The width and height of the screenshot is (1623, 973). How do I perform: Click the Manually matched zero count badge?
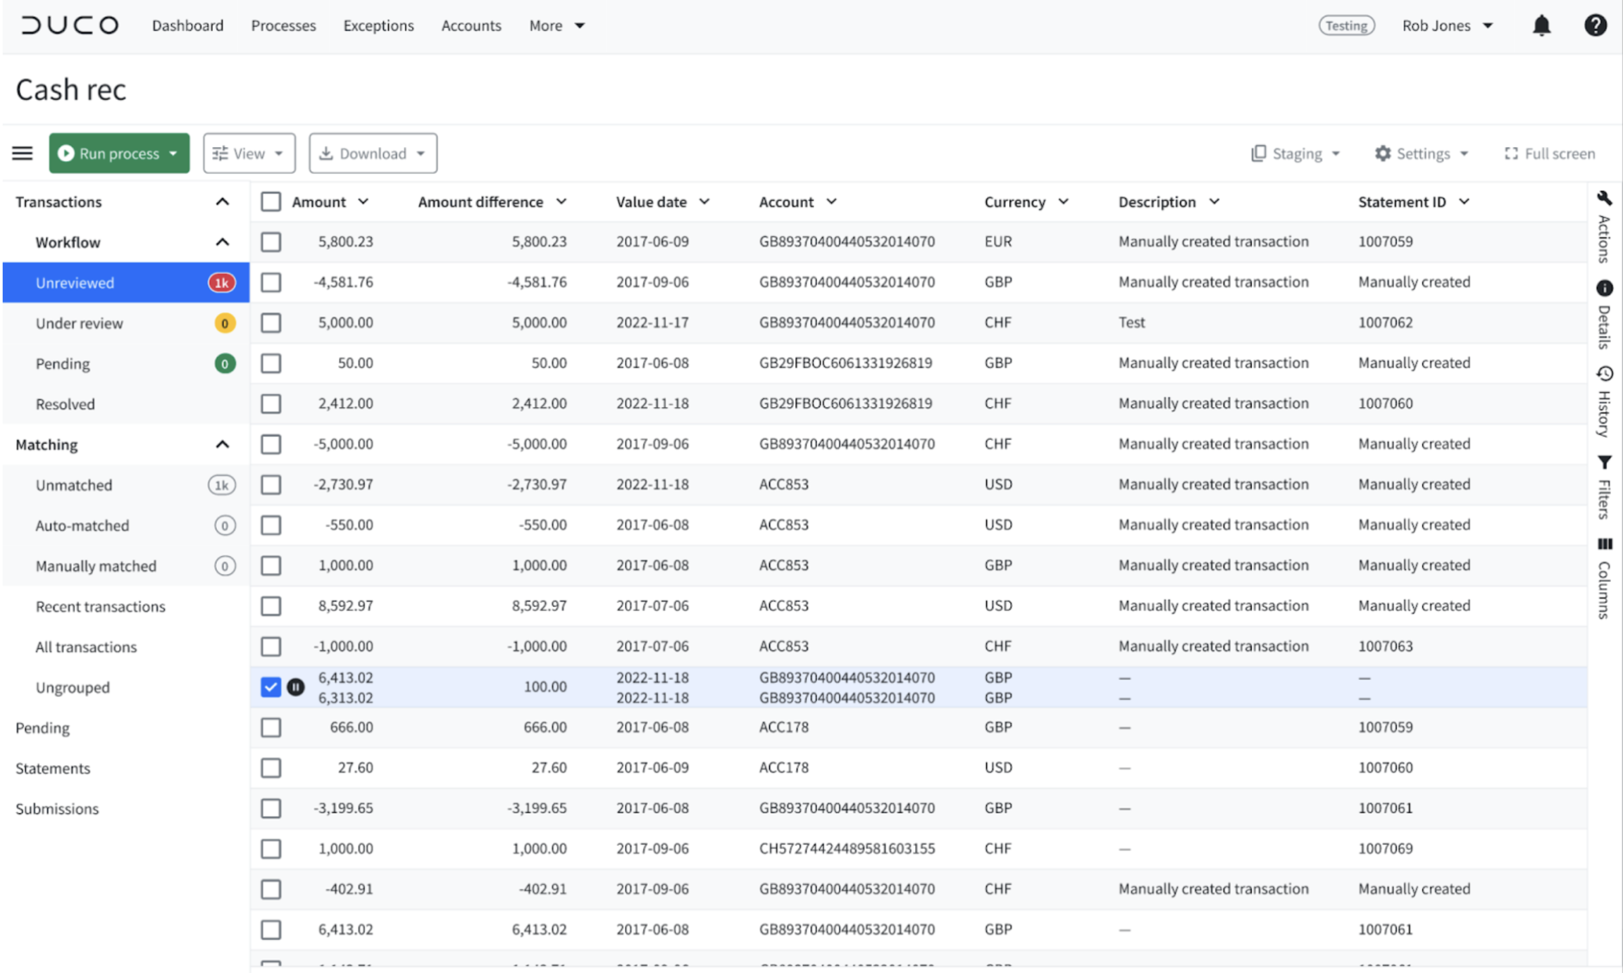[x=225, y=566]
